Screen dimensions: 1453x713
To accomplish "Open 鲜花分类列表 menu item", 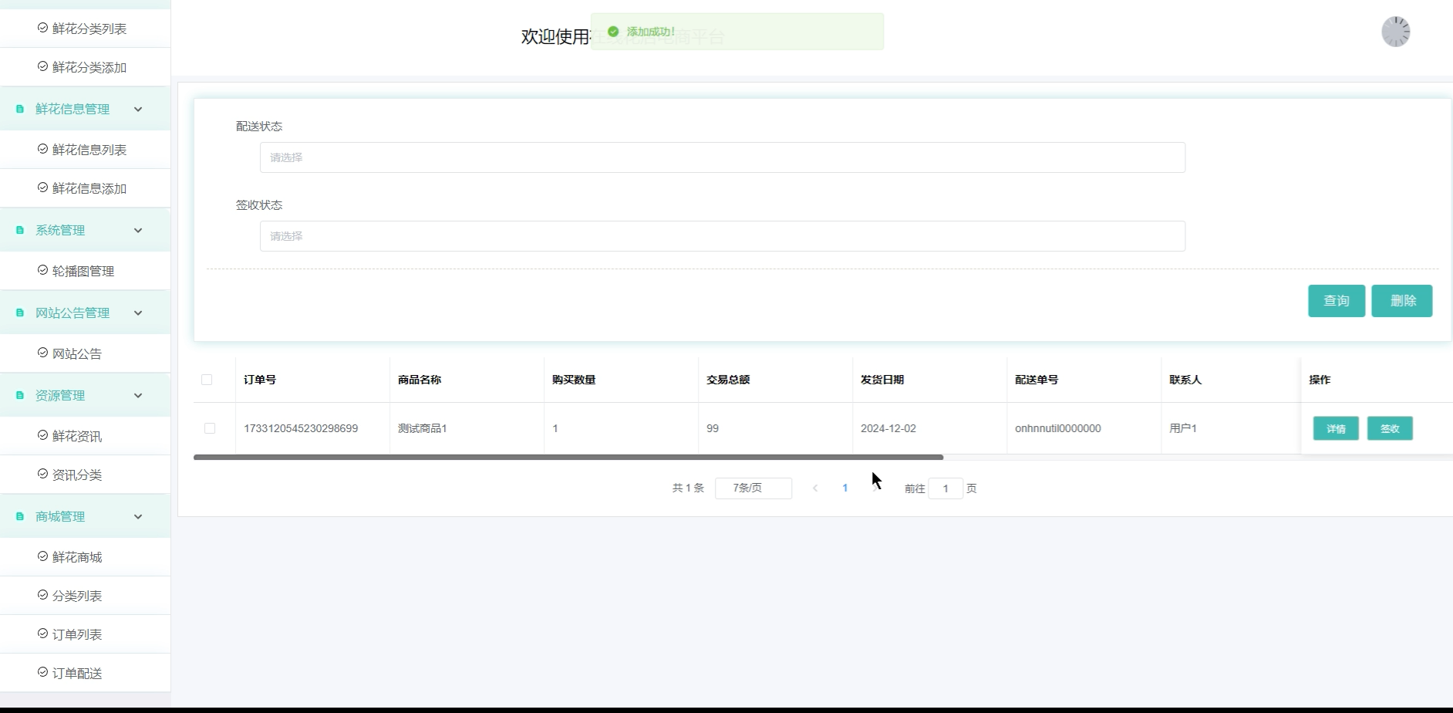I will tap(85, 29).
